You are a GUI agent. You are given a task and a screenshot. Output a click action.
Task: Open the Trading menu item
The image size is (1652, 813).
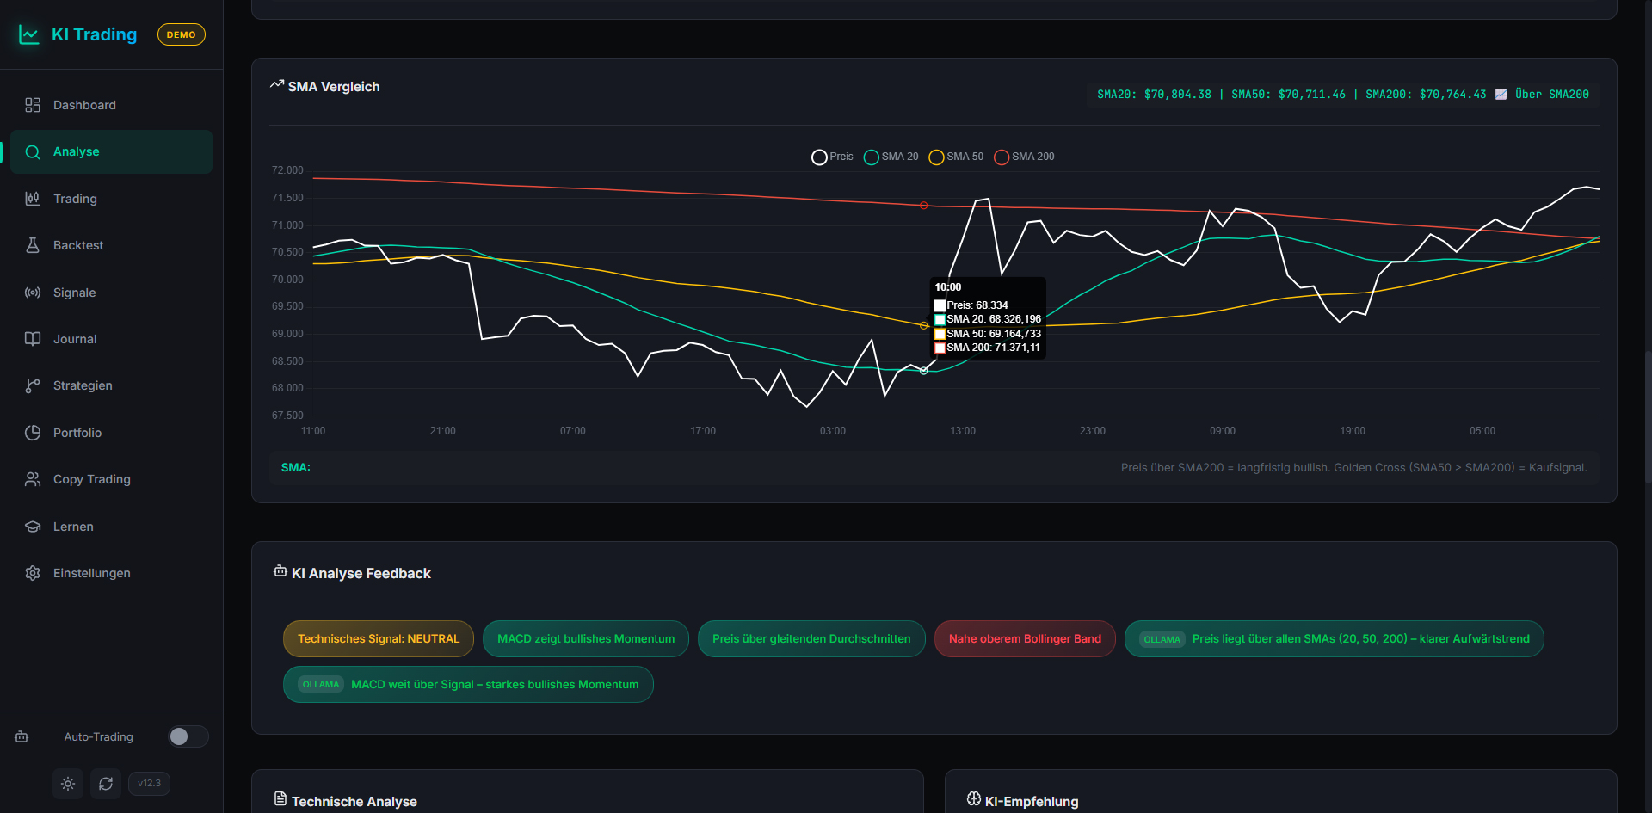pos(75,199)
